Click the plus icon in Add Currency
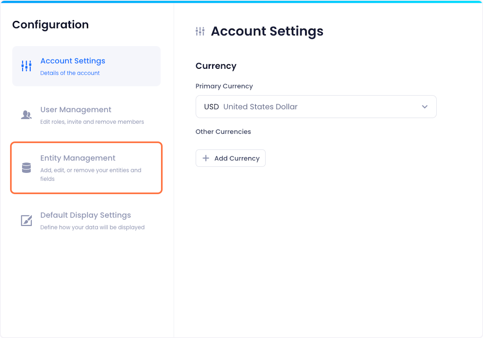This screenshot has width=483, height=338. point(206,158)
